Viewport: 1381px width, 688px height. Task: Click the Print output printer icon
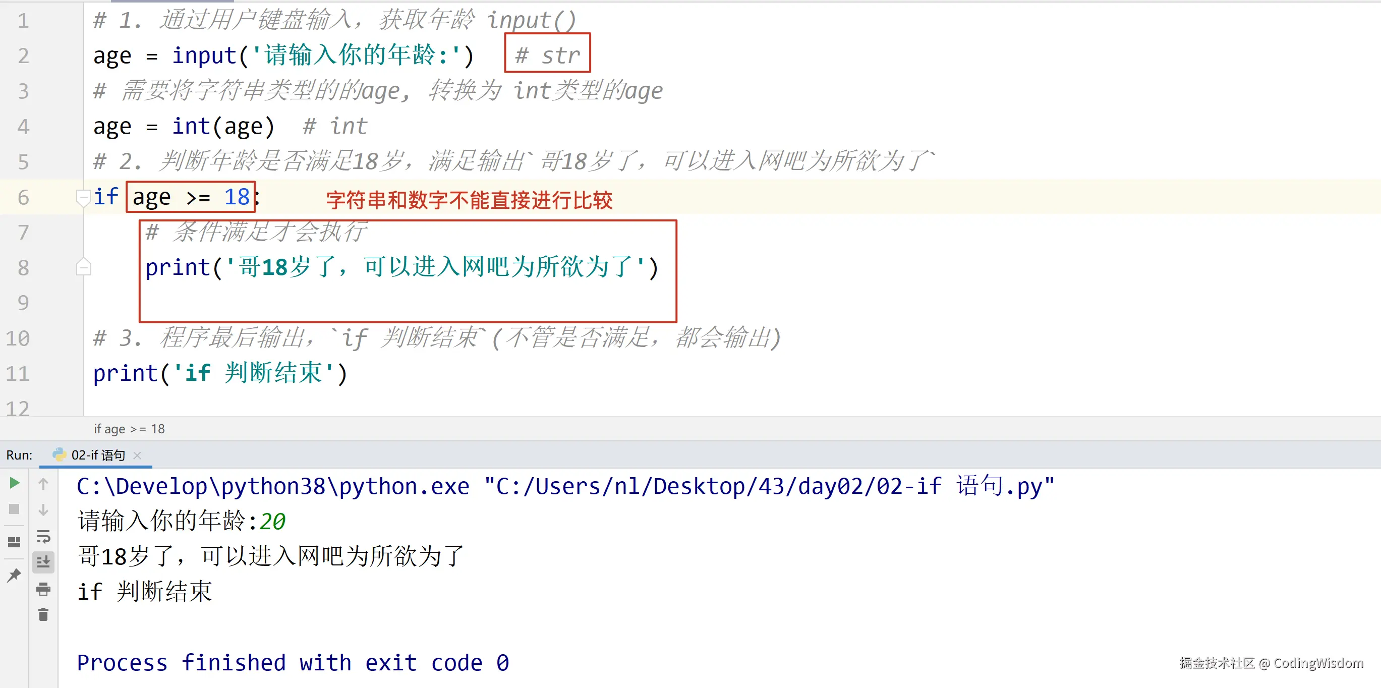43,589
